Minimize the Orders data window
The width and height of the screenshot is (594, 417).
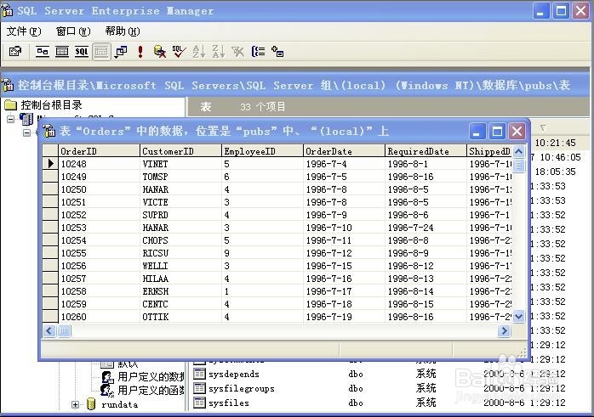[x=477, y=131]
